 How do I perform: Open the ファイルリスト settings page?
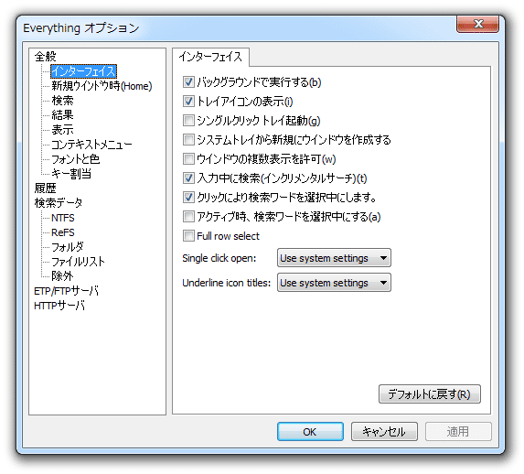(79, 262)
